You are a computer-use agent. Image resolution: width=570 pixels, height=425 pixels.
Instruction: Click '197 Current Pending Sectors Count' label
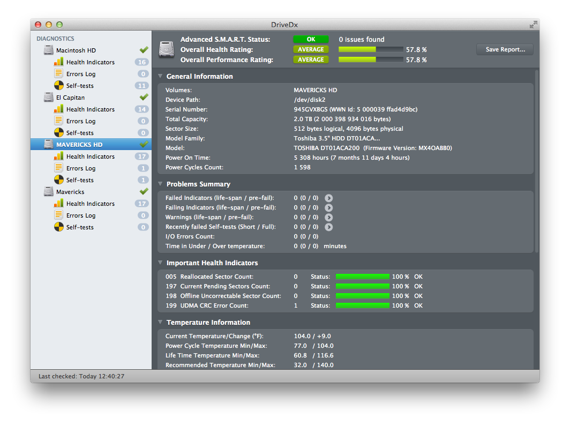click(217, 287)
